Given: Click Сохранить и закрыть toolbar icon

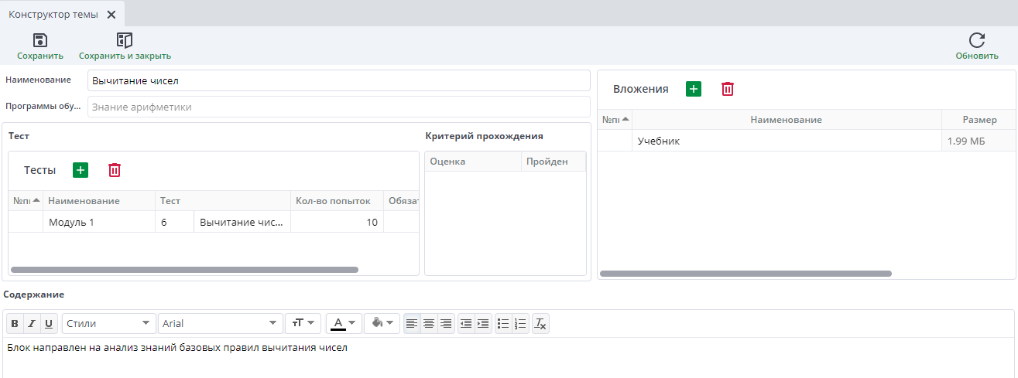Looking at the screenshot, I should tap(125, 41).
